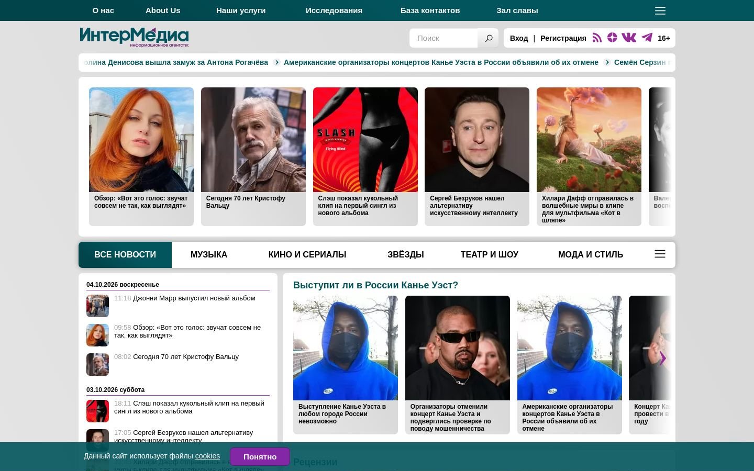Open ticker headline about Канье Уэст concerts cancellation

coord(441,62)
